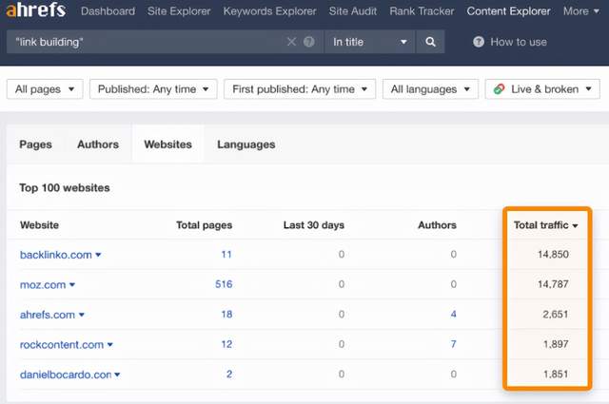The width and height of the screenshot is (609, 404).
Task: Open the ahrefs.com link
Action: pos(48,315)
